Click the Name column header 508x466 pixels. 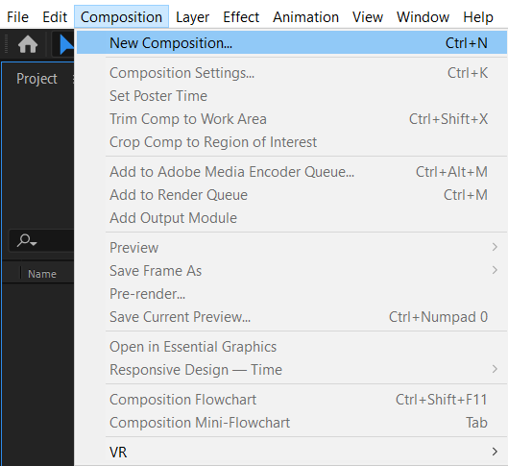pyautogui.click(x=42, y=274)
